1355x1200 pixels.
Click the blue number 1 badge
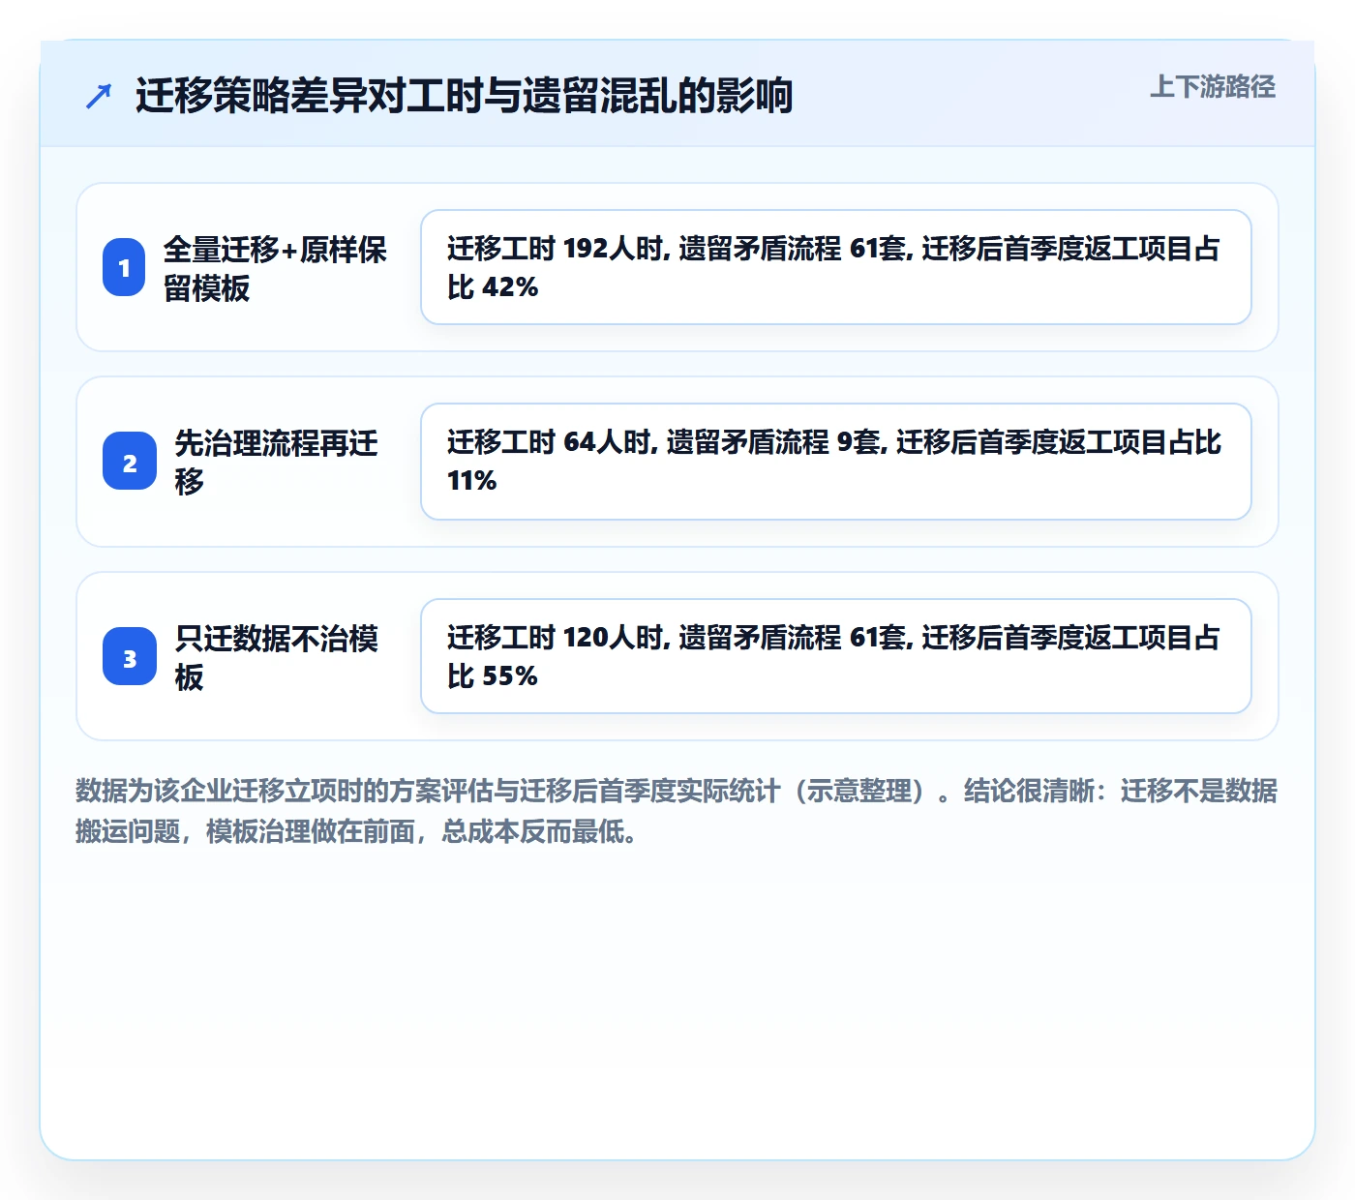124,267
